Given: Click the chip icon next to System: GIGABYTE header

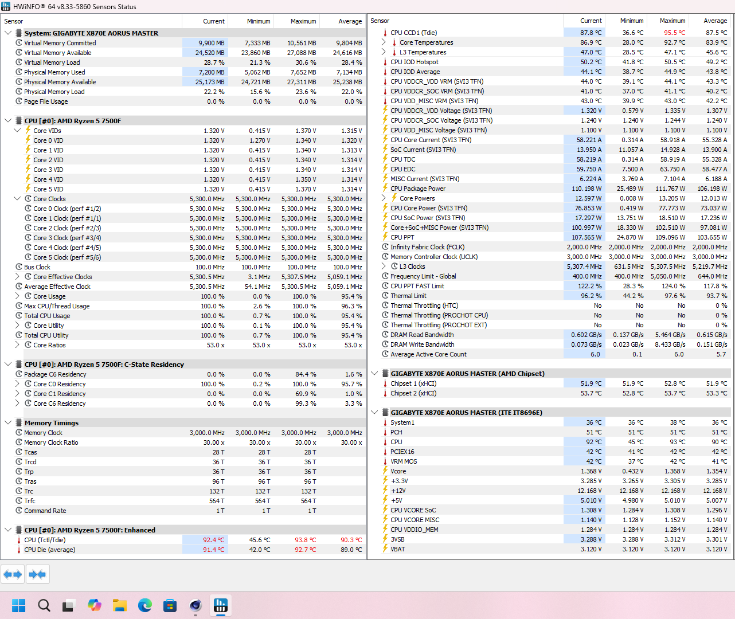Looking at the screenshot, I should (19, 33).
